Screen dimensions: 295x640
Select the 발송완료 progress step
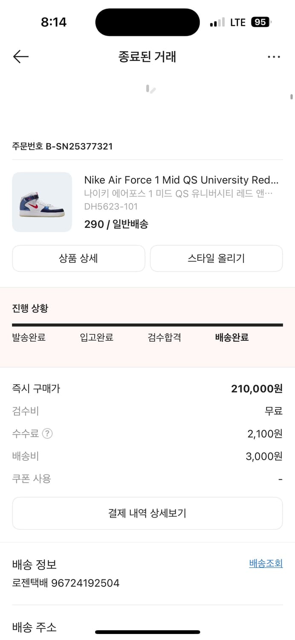[x=28, y=337]
